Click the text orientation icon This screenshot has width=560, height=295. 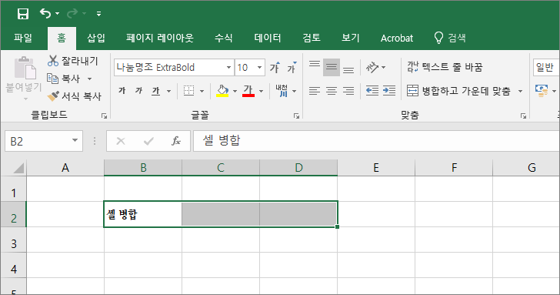[x=372, y=67]
